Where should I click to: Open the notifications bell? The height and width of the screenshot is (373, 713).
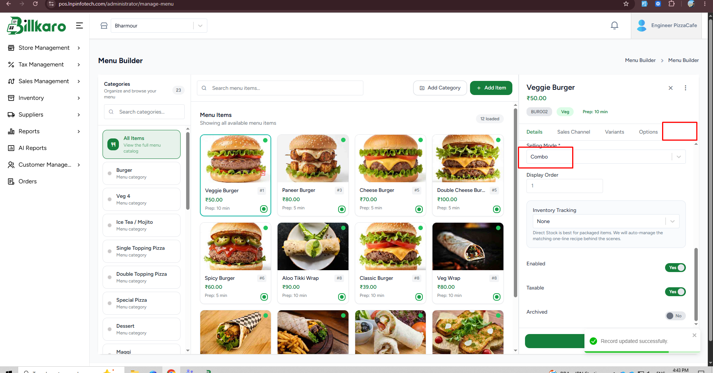615,25
